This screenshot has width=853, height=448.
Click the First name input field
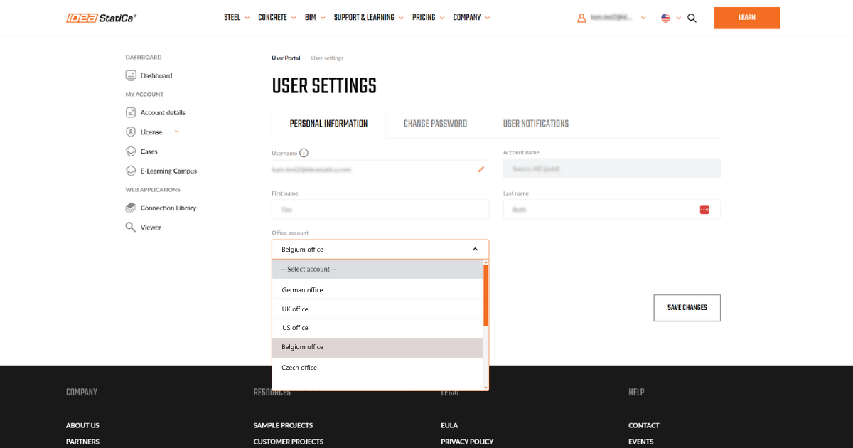pyautogui.click(x=380, y=210)
